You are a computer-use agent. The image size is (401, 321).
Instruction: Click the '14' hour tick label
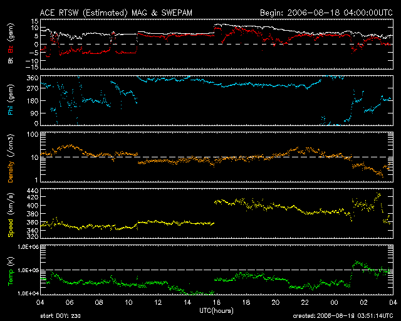pyautogui.click(x=187, y=302)
